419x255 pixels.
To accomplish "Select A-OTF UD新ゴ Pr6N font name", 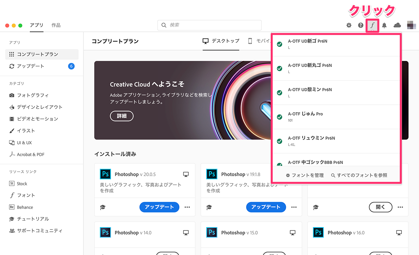I will [x=308, y=41].
